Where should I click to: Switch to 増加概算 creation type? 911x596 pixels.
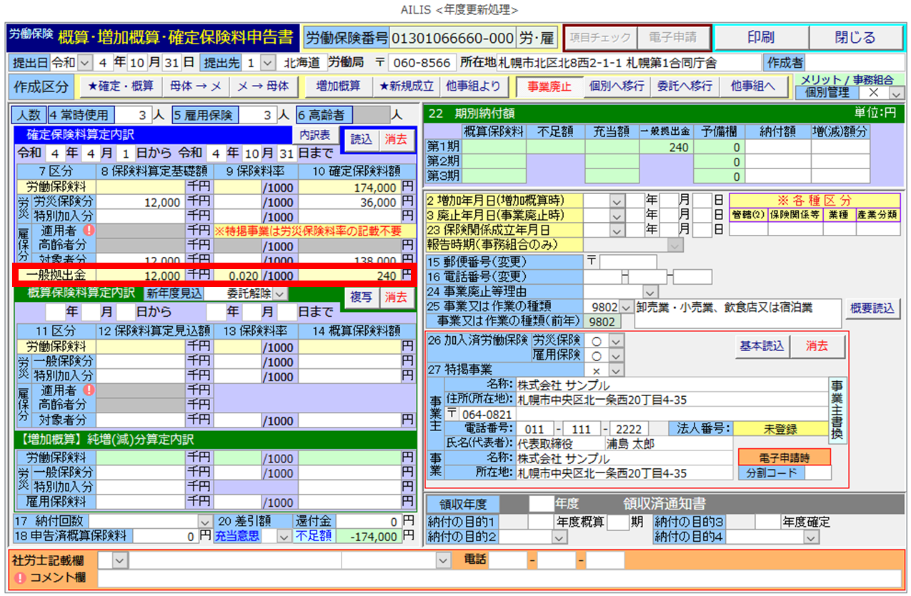point(337,86)
